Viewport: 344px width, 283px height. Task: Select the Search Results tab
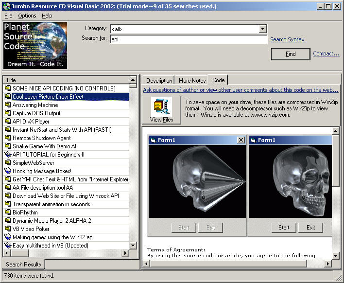[x=23, y=264]
